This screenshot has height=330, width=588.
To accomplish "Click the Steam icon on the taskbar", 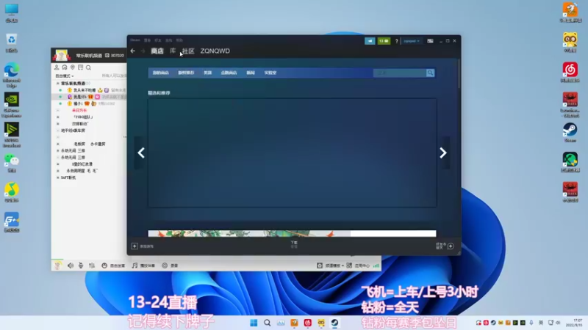I will (x=334, y=323).
